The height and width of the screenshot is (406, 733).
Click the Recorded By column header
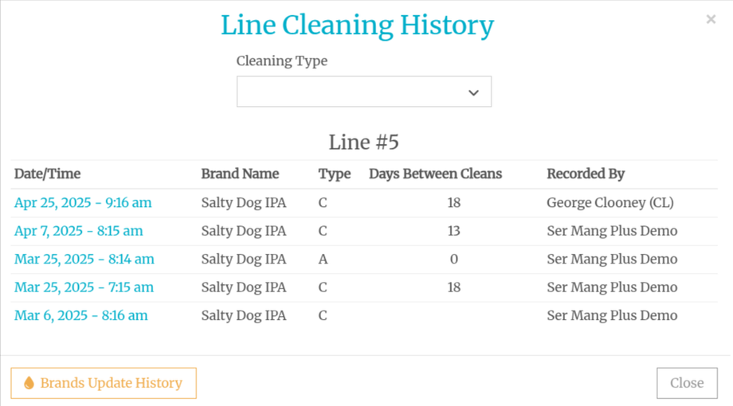pyautogui.click(x=586, y=174)
